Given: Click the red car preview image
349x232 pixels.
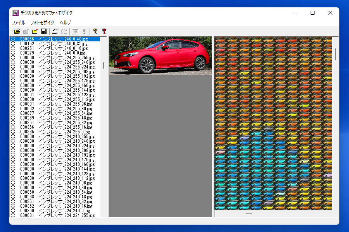Looking at the screenshot, I should click(x=160, y=56).
